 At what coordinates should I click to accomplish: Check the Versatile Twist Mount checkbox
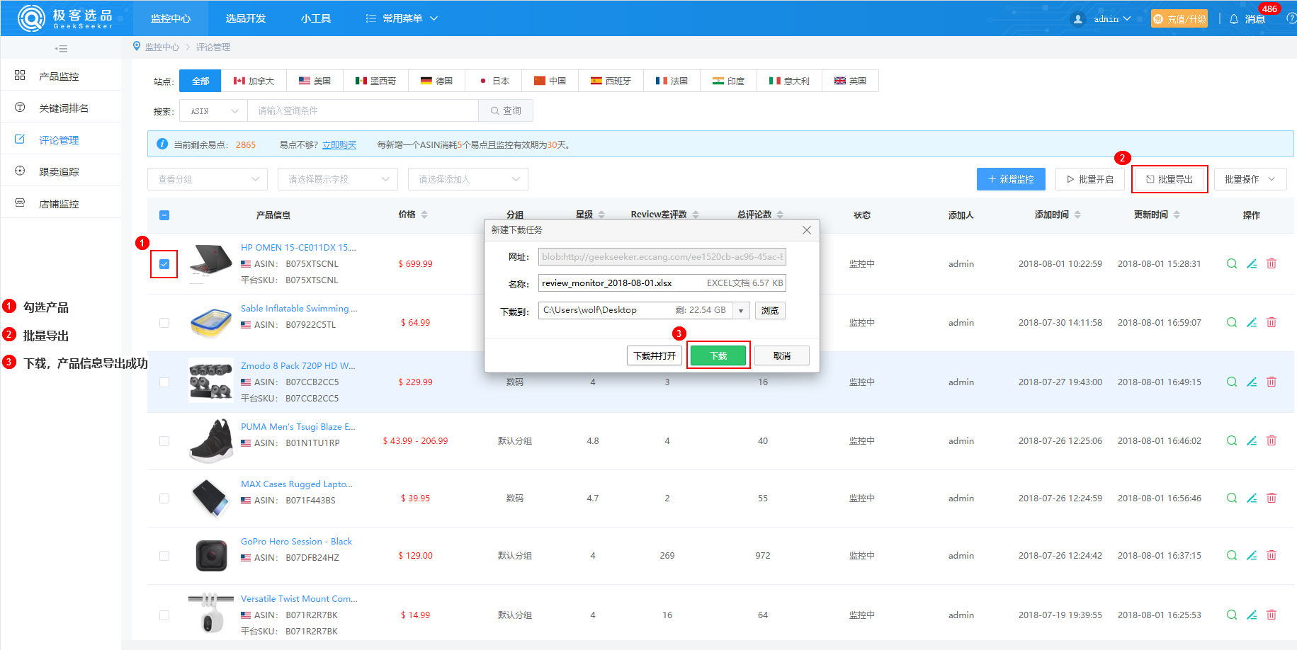pyautogui.click(x=164, y=615)
